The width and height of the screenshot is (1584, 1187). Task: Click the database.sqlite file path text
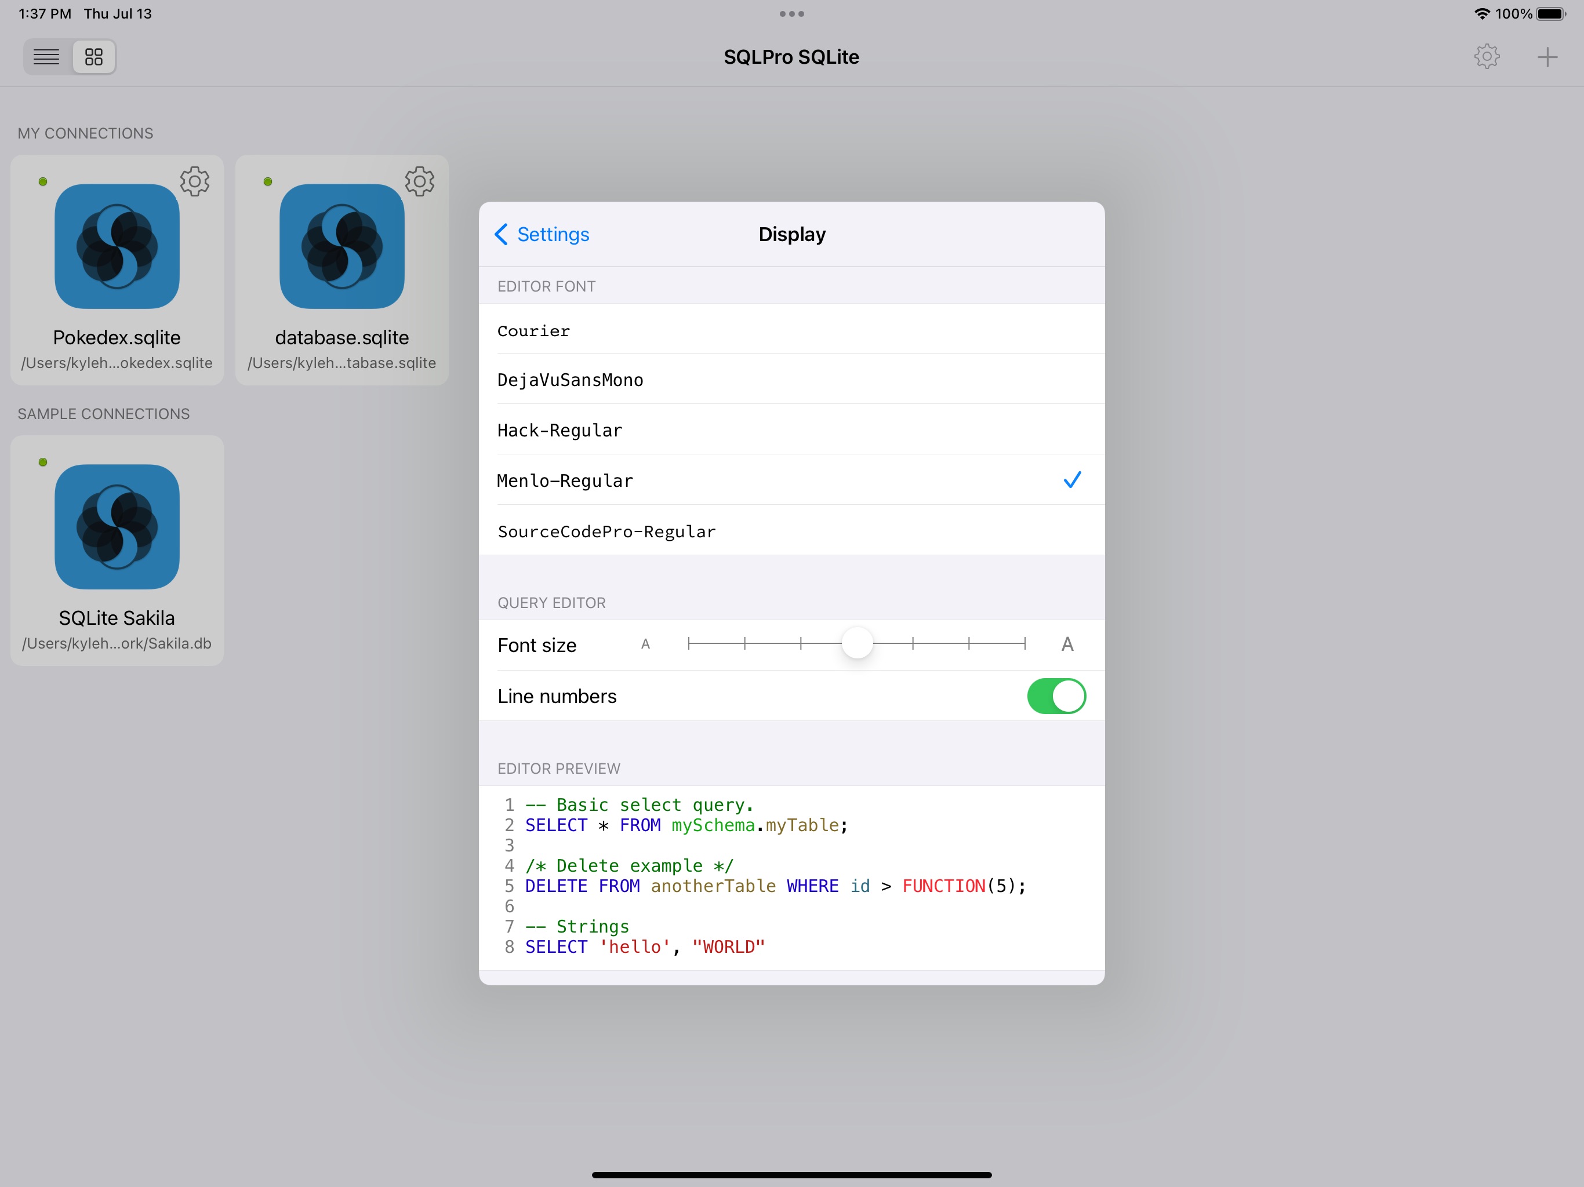(341, 363)
